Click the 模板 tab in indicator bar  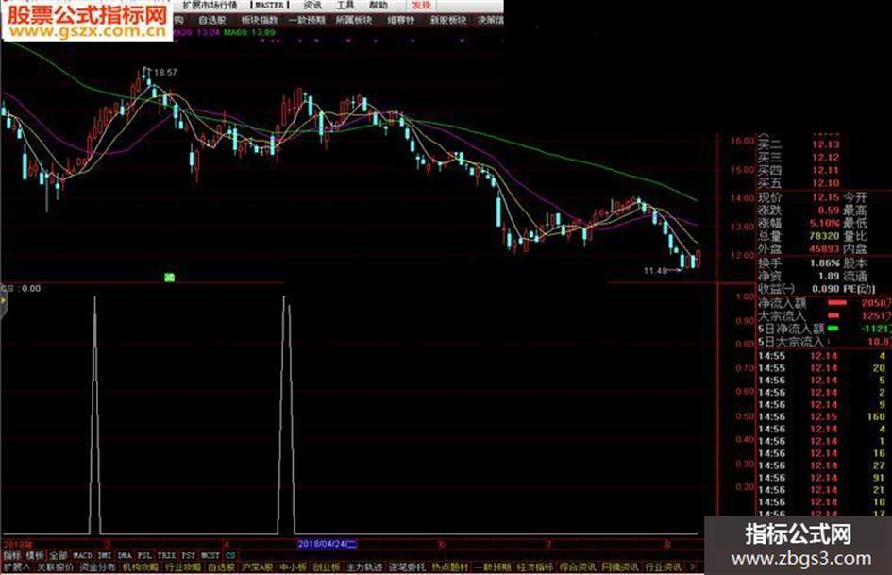click(x=35, y=555)
